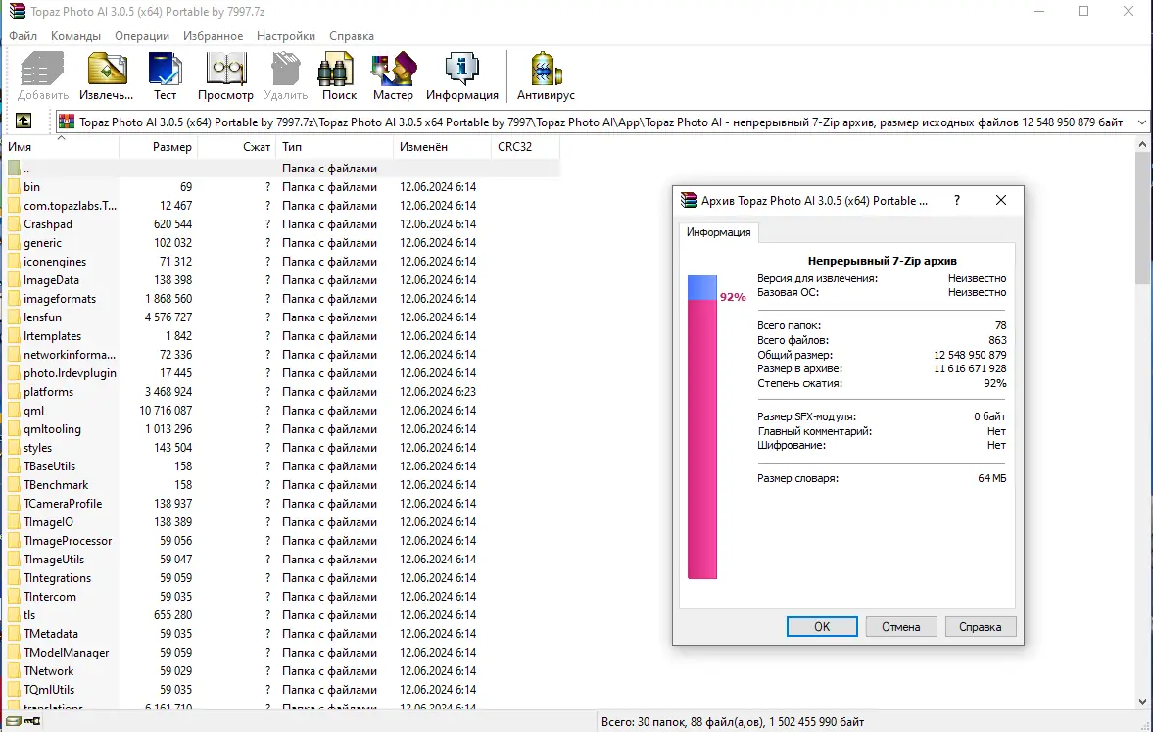The width and height of the screenshot is (1153, 732).
Task: Open the Настройки menu
Action: (285, 36)
